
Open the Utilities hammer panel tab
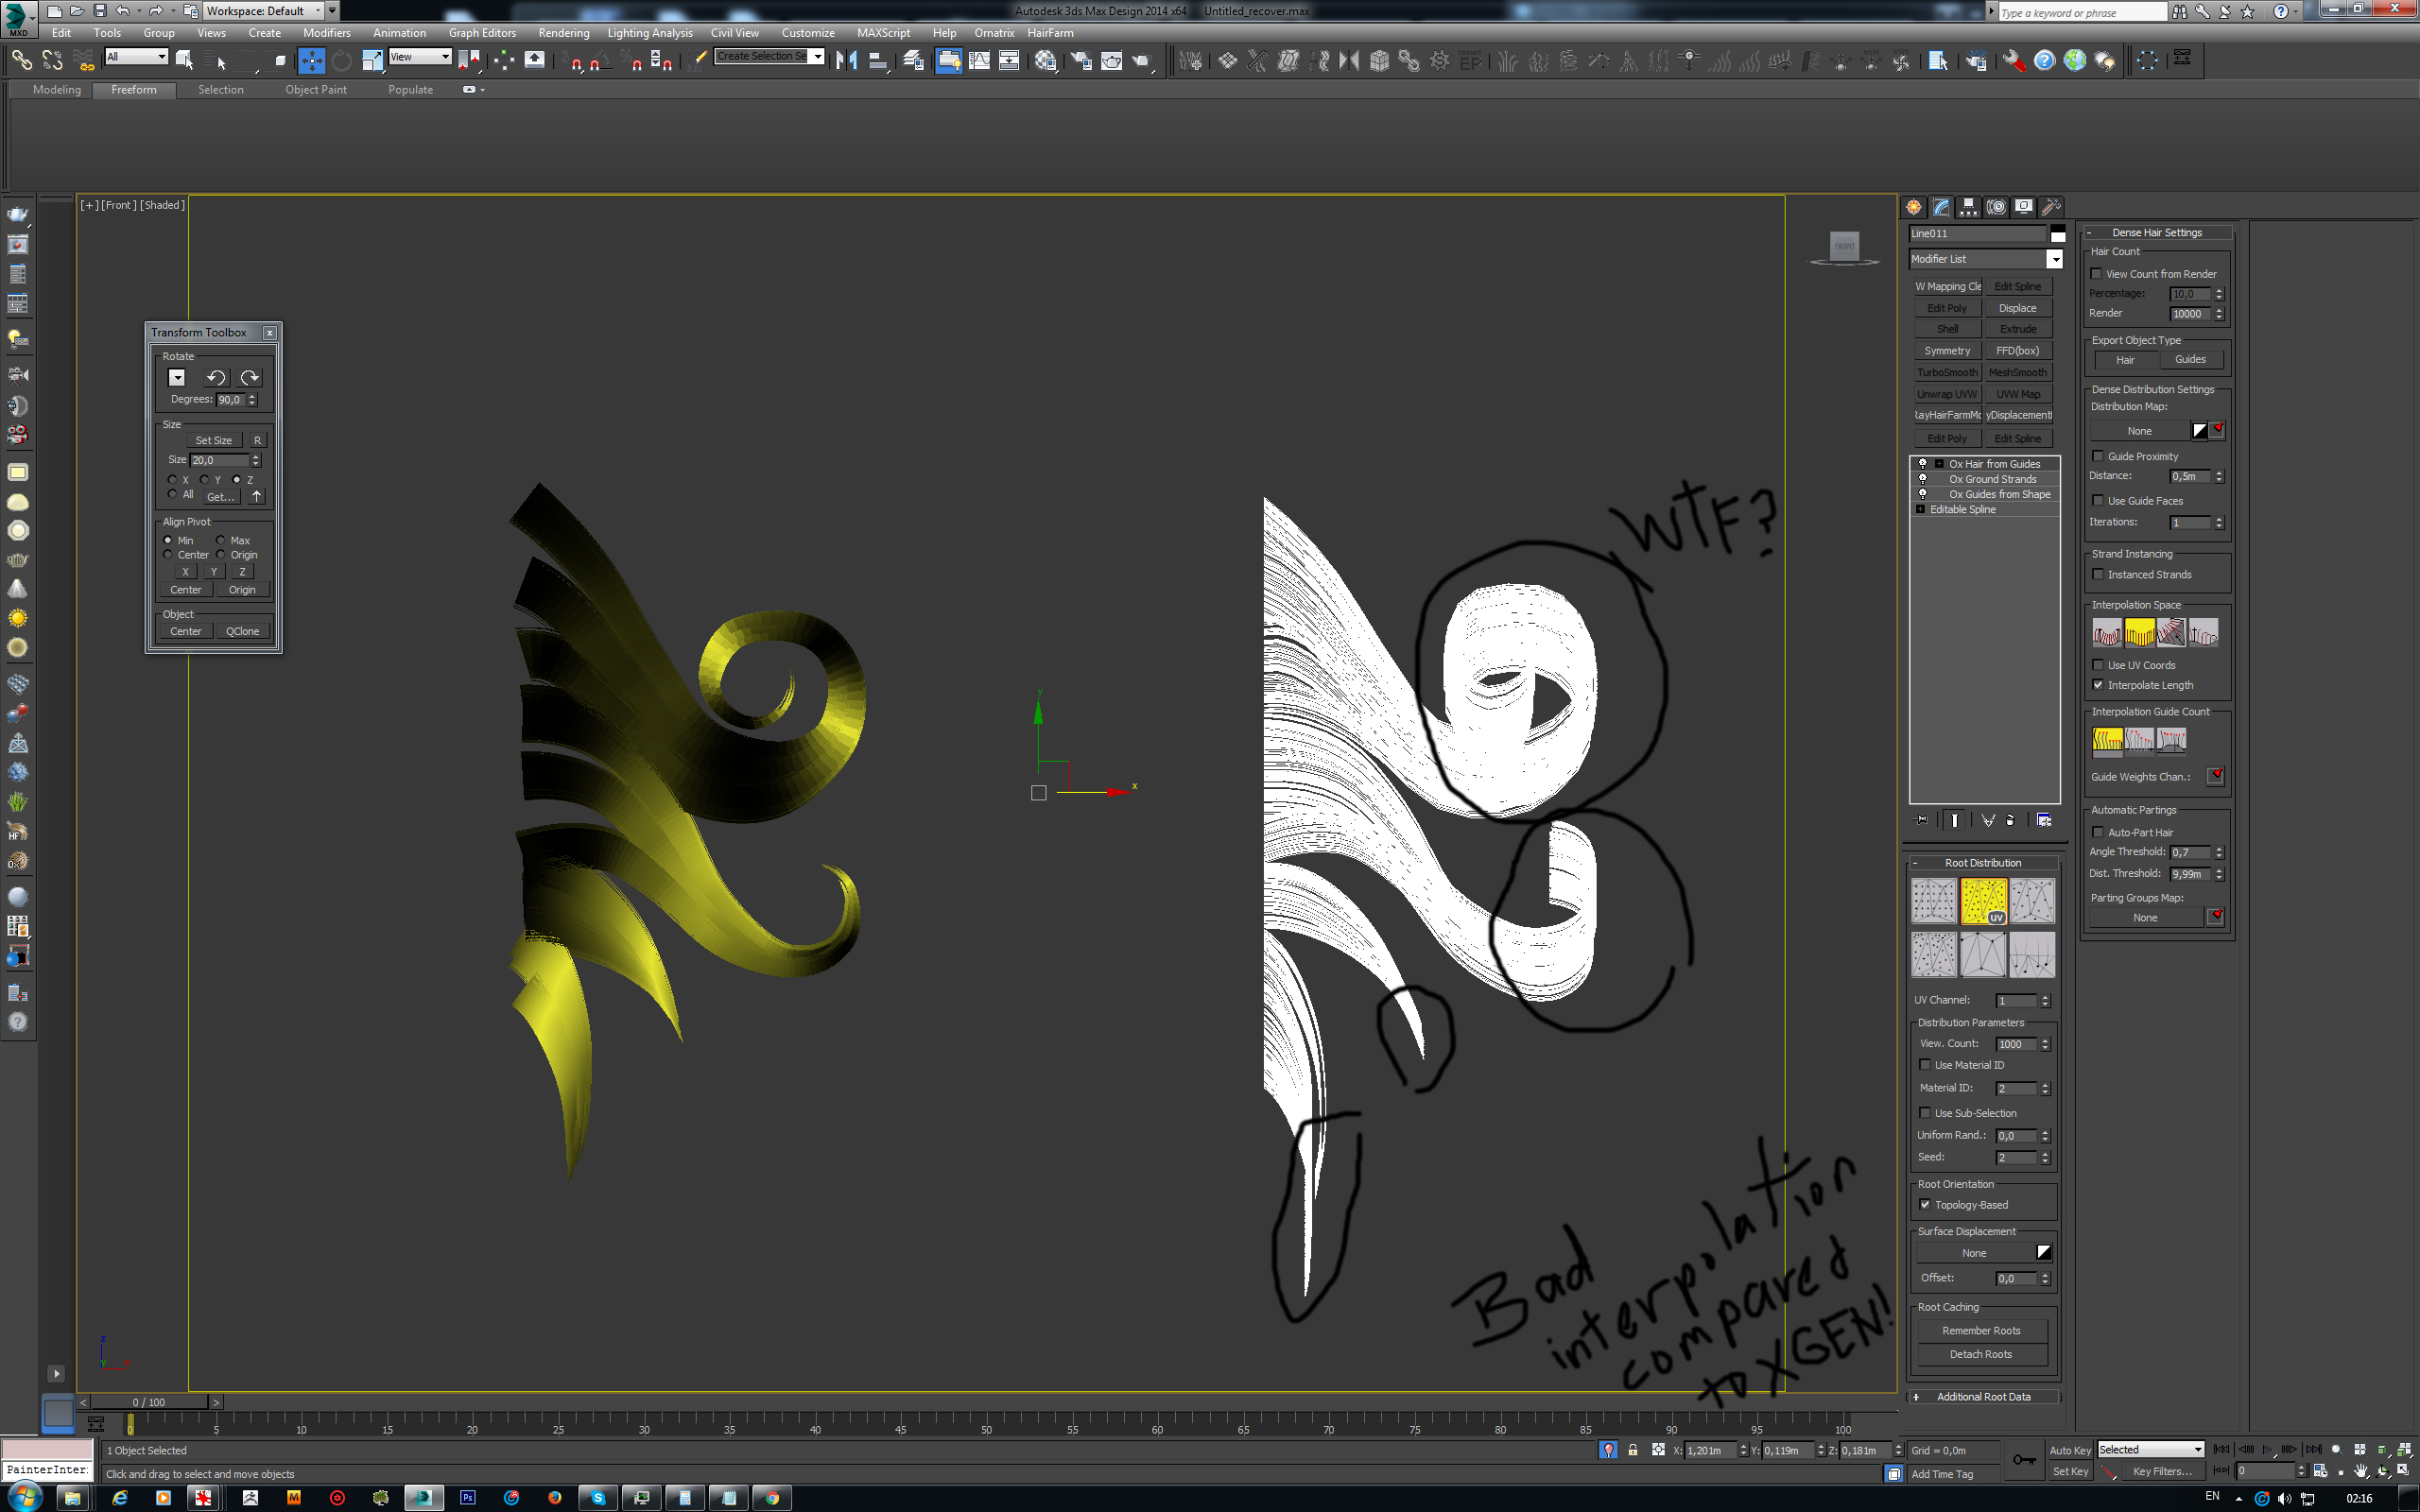coord(2051,207)
